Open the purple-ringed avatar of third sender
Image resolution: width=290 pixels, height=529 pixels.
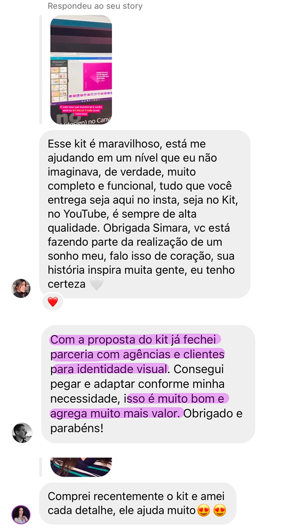21,515
